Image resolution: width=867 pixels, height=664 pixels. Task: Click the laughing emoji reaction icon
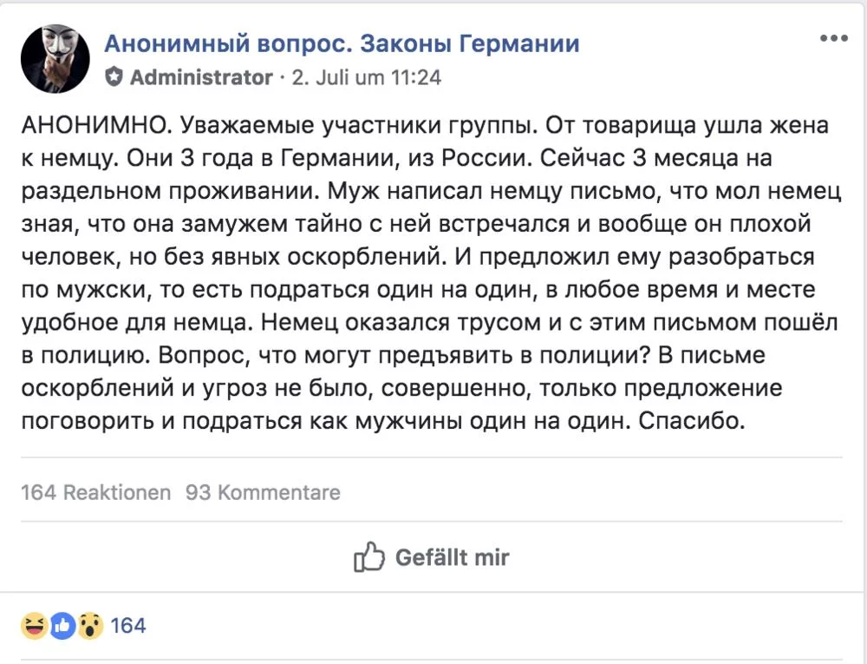pos(35,625)
